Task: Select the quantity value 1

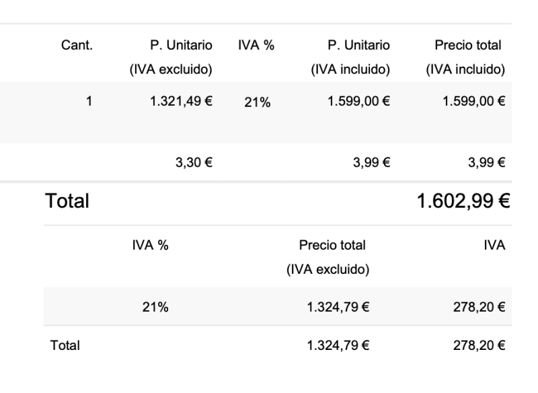Action: pos(89,101)
